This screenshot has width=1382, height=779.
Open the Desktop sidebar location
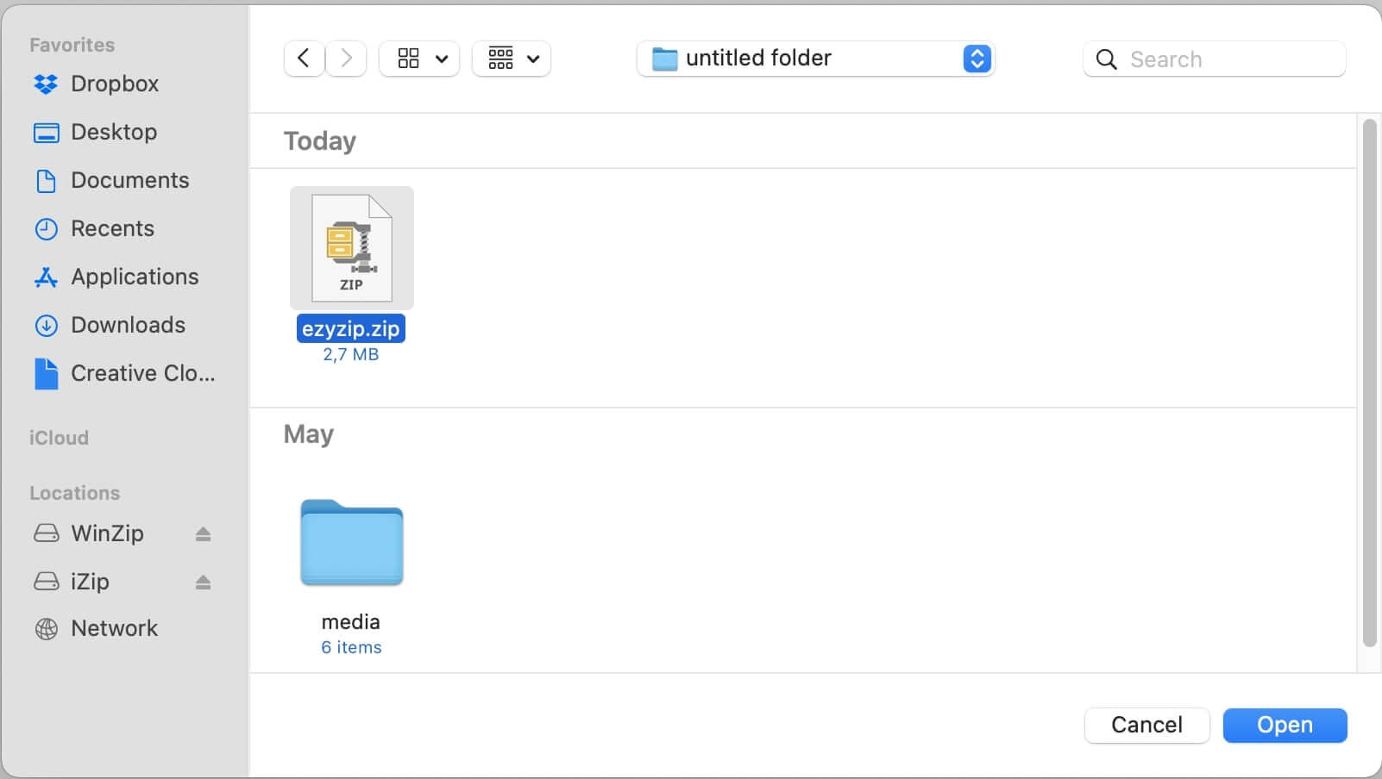click(113, 132)
